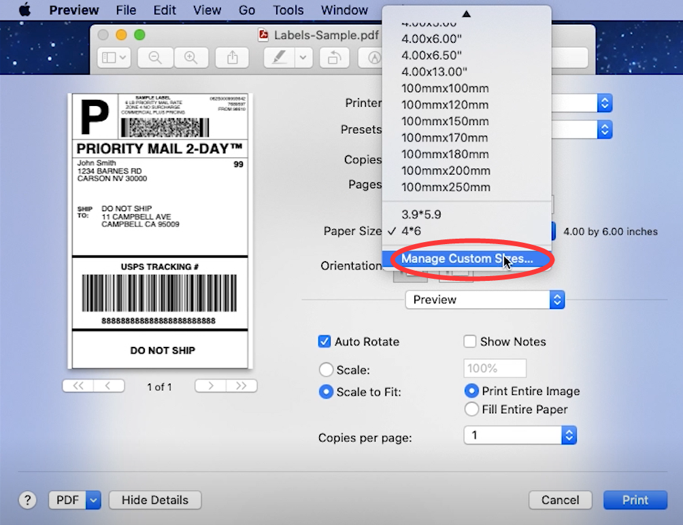Open the Presets dropdown stepper arrows
Viewport: 683px width, 525px height.
[x=605, y=130]
